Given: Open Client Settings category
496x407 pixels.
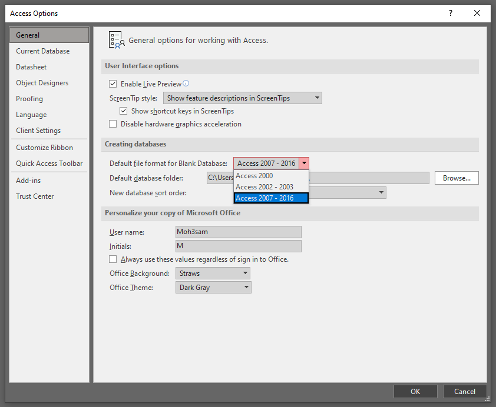Looking at the screenshot, I should pyautogui.click(x=49, y=131).
